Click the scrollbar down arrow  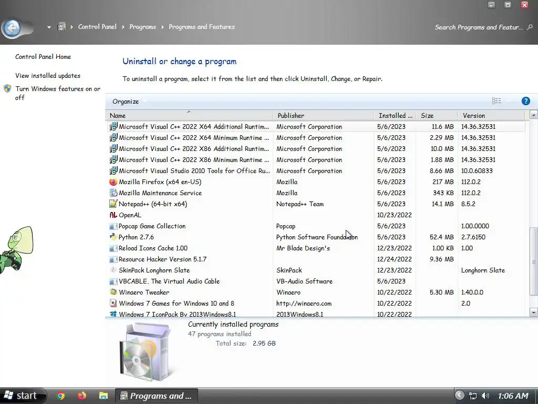(534, 312)
